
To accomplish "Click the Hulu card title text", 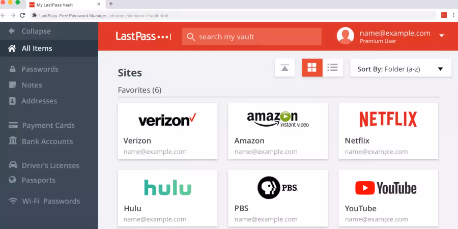I will (133, 209).
